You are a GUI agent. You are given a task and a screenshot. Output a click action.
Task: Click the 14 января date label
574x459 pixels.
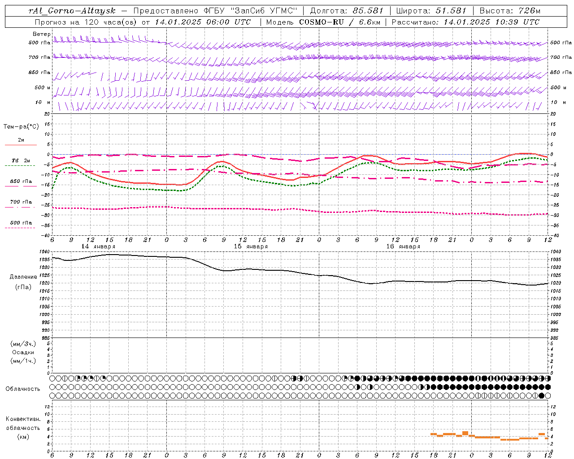98,247
